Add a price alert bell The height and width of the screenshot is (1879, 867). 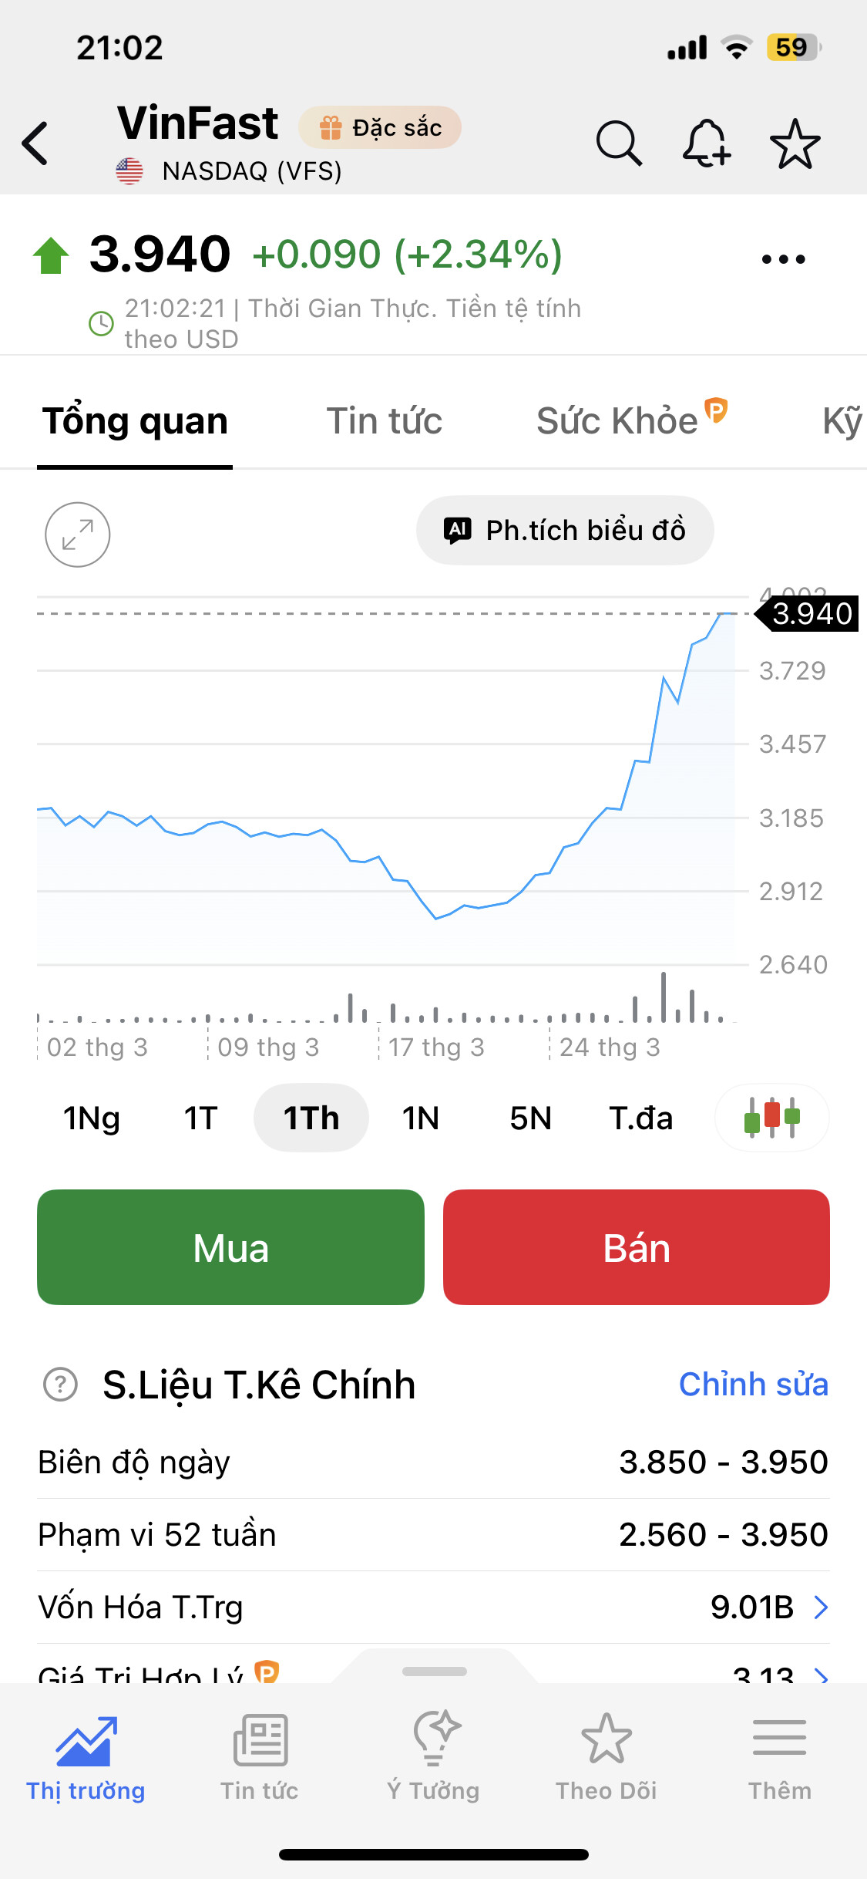[x=706, y=143]
